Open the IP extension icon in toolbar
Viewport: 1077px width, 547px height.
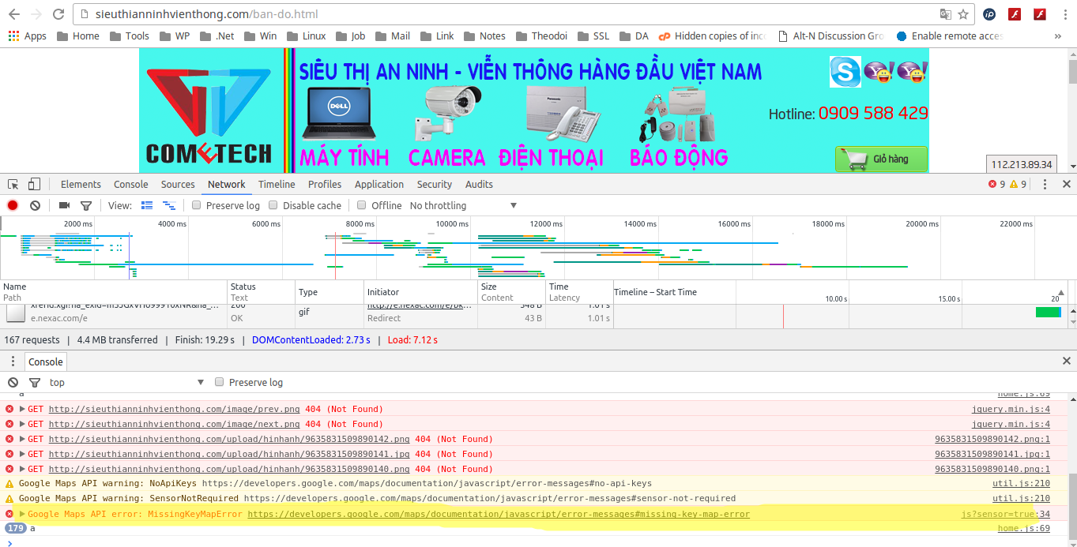pos(989,14)
